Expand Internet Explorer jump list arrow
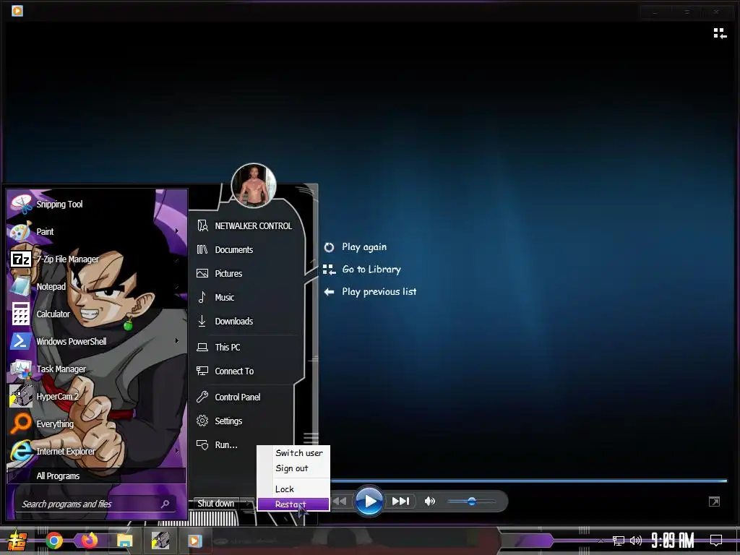This screenshot has height=555, width=740. click(177, 451)
